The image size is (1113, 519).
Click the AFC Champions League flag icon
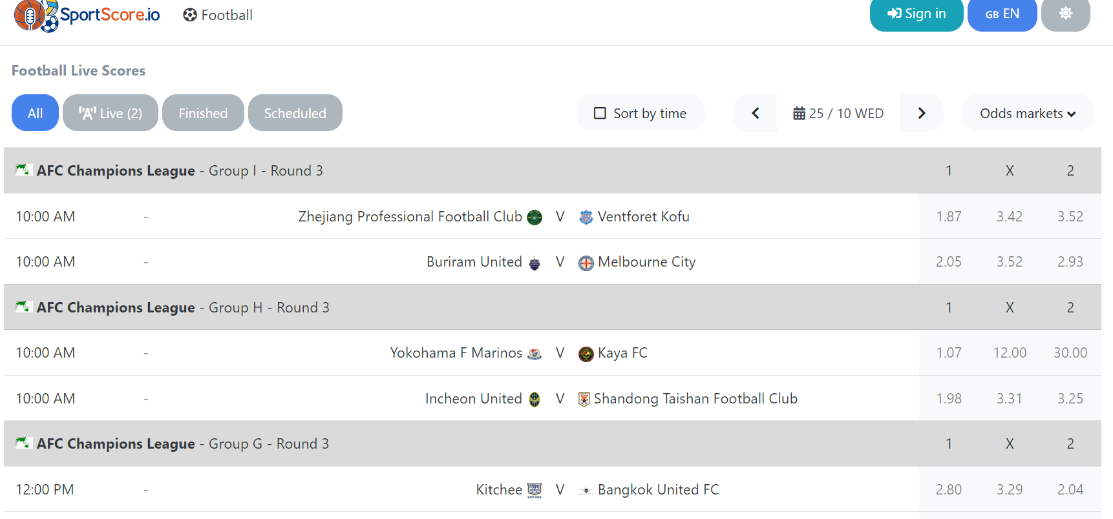23,170
